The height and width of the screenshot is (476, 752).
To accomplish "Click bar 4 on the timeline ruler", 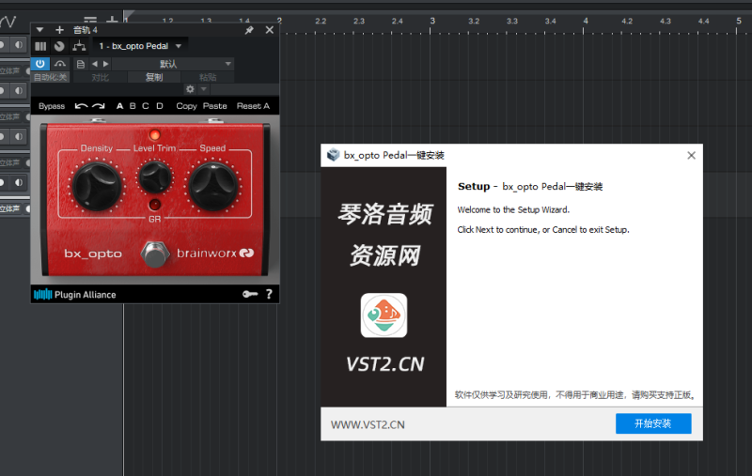I will tap(586, 21).
